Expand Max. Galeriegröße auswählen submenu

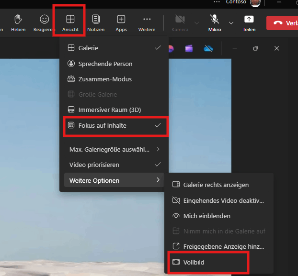click(114, 149)
